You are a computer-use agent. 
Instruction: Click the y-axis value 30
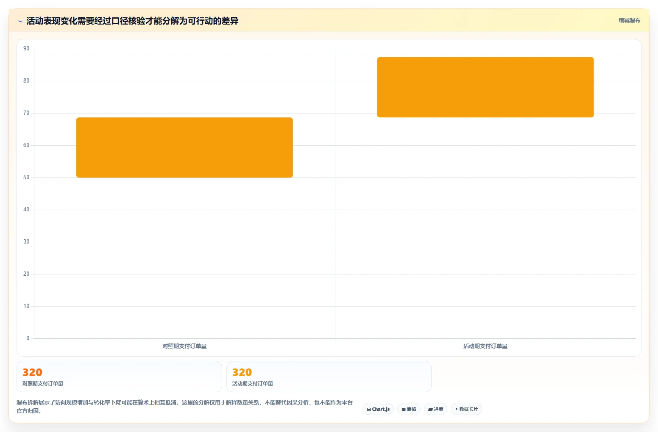pyautogui.click(x=26, y=242)
